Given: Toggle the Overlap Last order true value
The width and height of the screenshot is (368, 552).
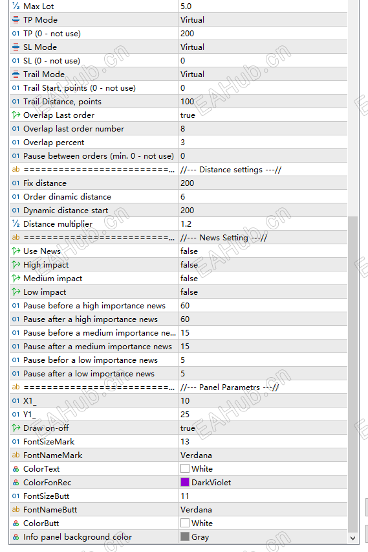Looking at the screenshot, I should [263, 115].
